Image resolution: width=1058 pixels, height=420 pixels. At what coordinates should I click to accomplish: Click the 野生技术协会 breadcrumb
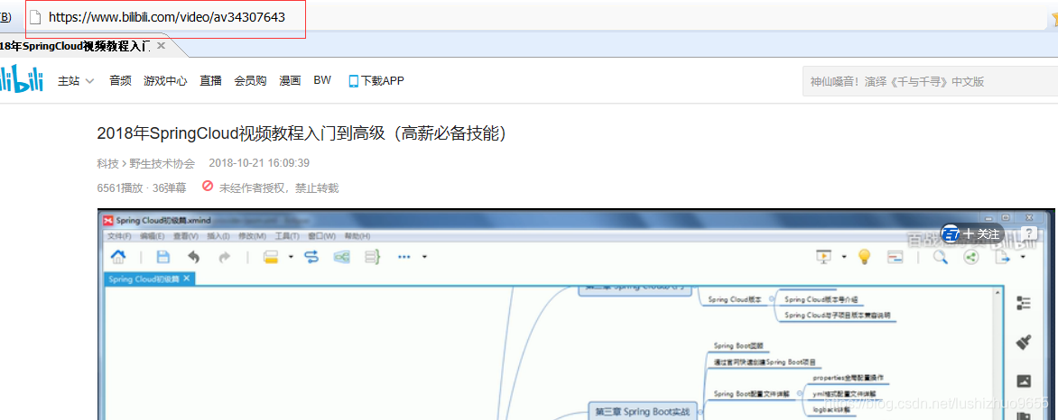(x=162, y=163)
